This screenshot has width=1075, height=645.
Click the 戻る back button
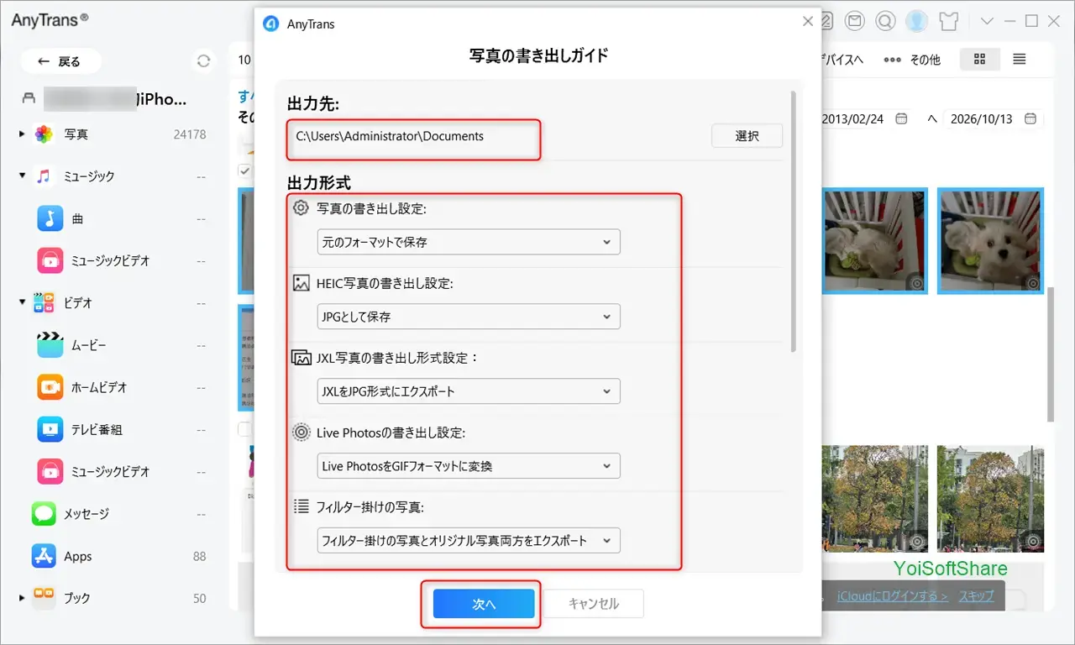(60, 61)
